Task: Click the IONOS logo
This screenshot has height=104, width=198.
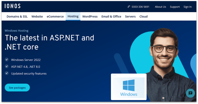Action: 12,6
